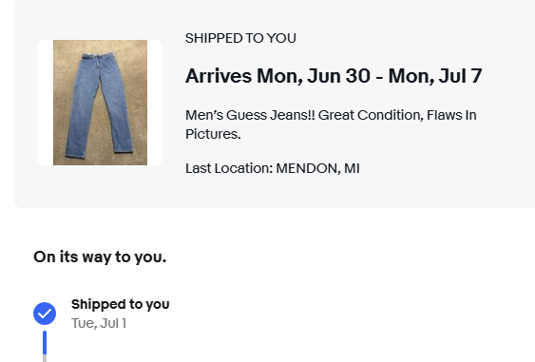The width and height of the screenshot is (535, 362).
Task: Select the SHIPPED TO YOU status label
Action: coord(240,38)
